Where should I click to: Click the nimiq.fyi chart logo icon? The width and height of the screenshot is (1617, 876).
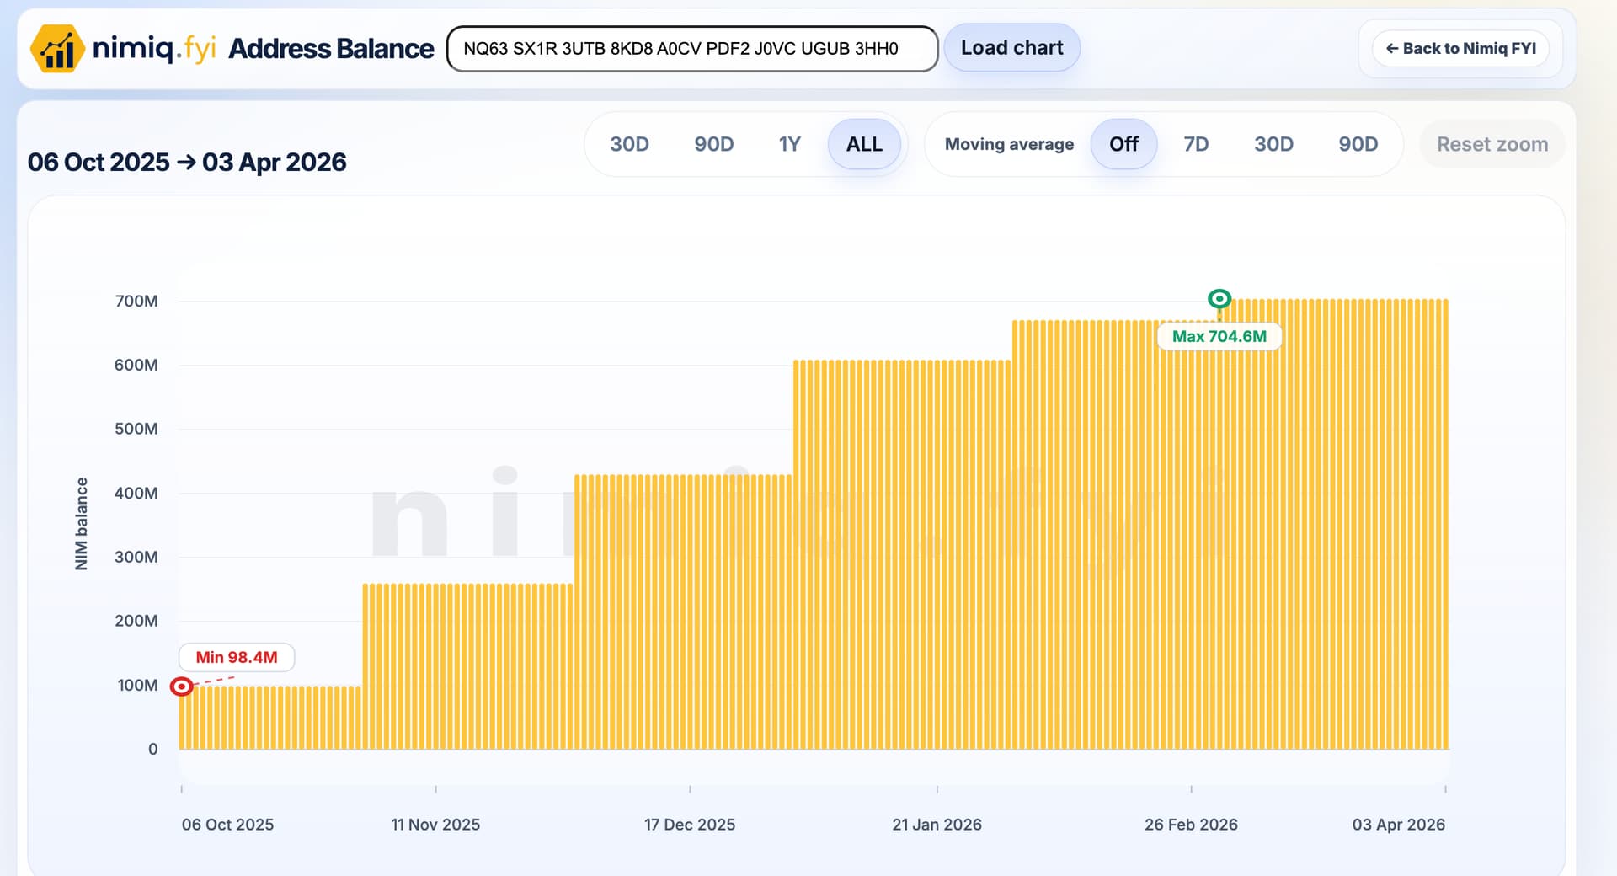pos(57,49)
